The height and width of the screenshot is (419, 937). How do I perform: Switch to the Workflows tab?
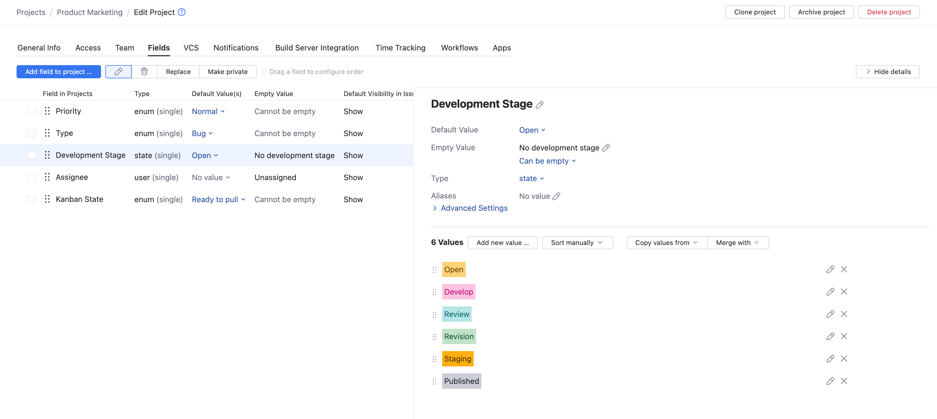coord(459,48)
